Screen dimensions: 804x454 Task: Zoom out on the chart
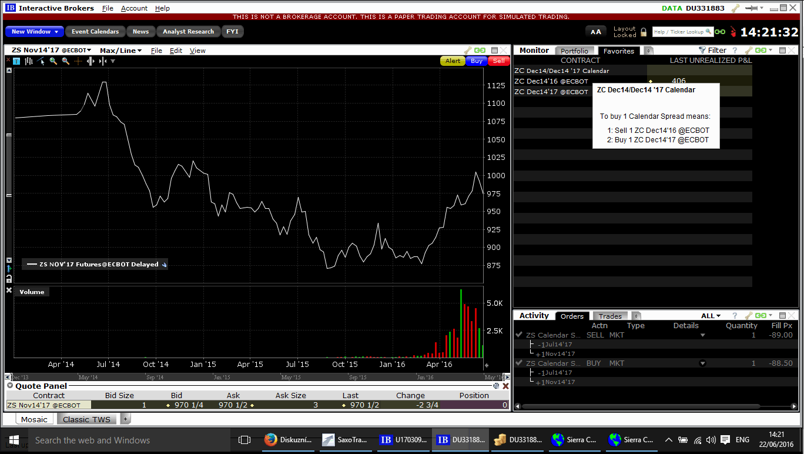pyautogui.click(x=65, y=61)
